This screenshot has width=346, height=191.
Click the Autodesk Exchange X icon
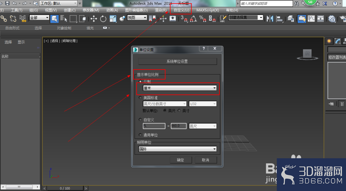tap(325, 3)
